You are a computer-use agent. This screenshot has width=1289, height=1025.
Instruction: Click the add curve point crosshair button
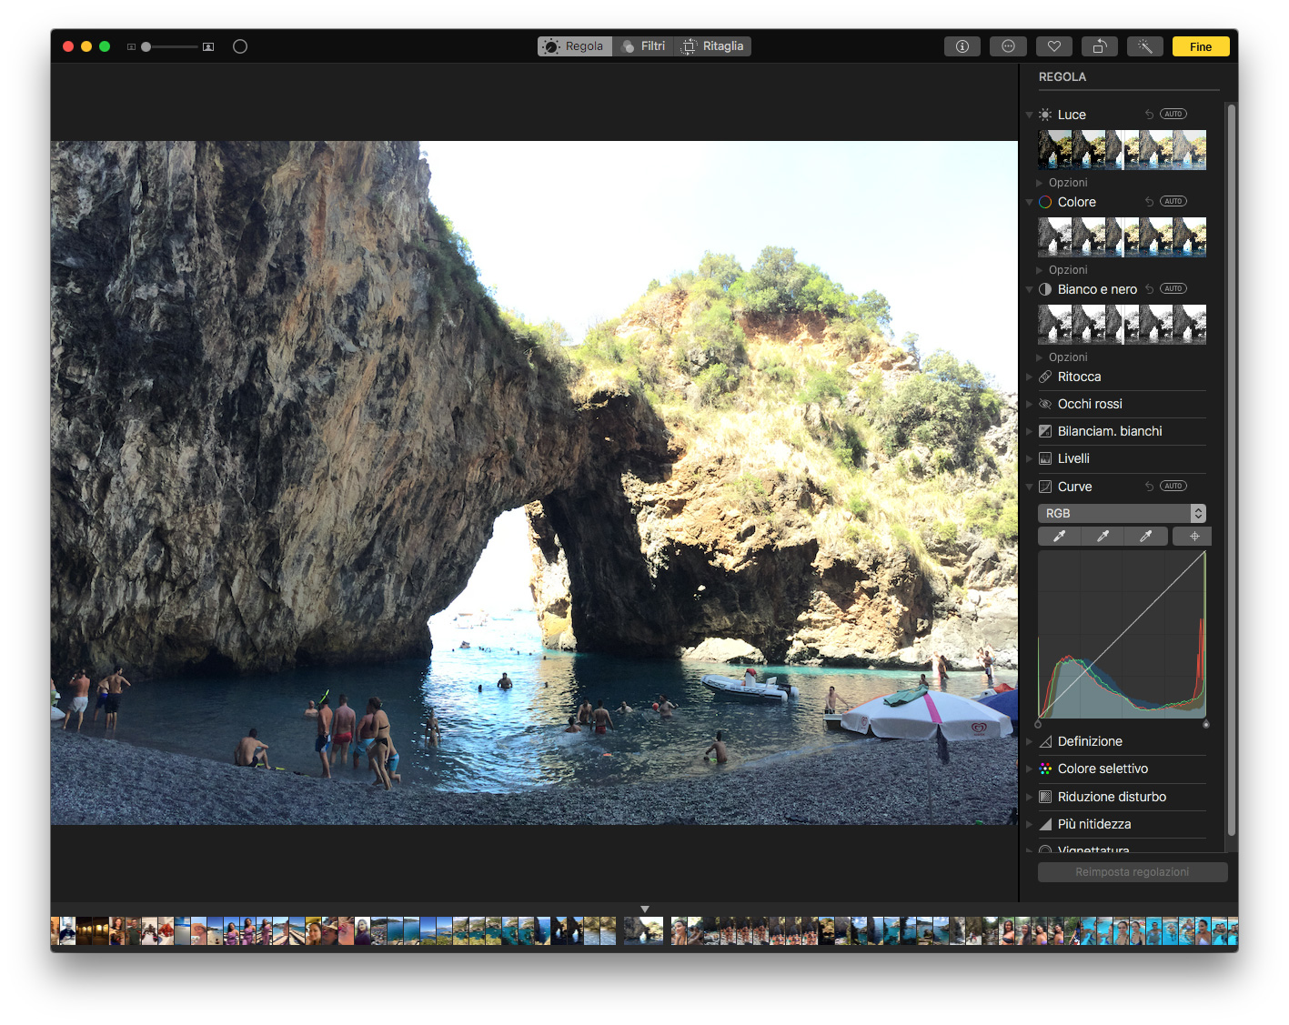click(x=1193, y=537)
